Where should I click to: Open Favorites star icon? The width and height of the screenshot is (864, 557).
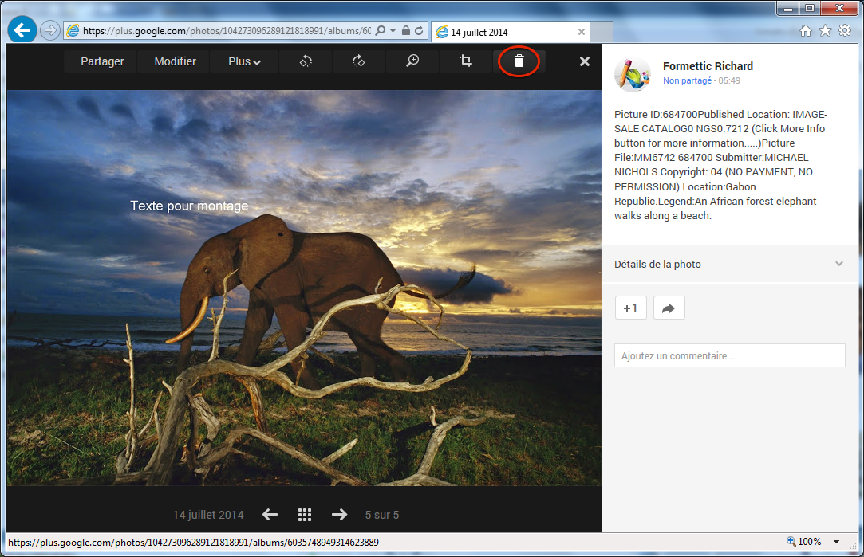point(825,31)
